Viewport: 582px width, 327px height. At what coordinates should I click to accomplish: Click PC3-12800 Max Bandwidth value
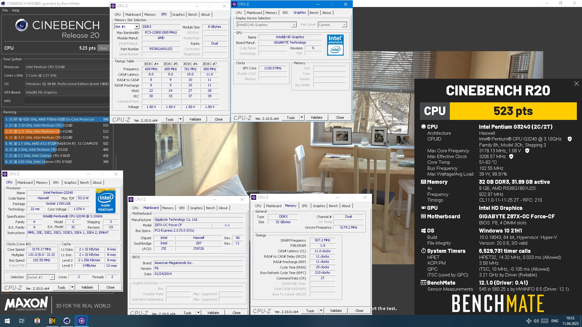[161, 32]
